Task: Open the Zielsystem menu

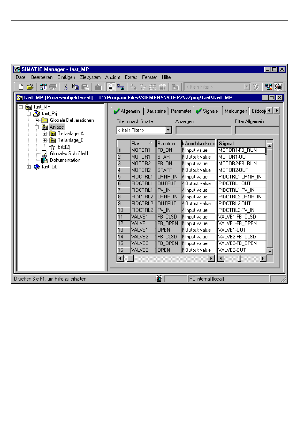Action: click(90, 78)
